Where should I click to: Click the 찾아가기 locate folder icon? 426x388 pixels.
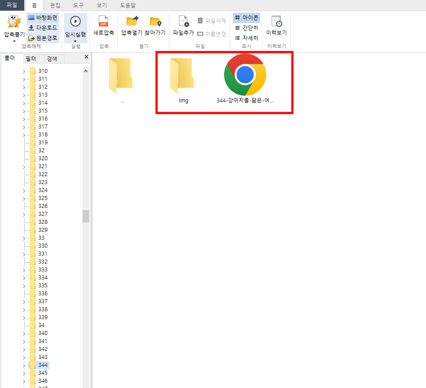pos(155,21)
